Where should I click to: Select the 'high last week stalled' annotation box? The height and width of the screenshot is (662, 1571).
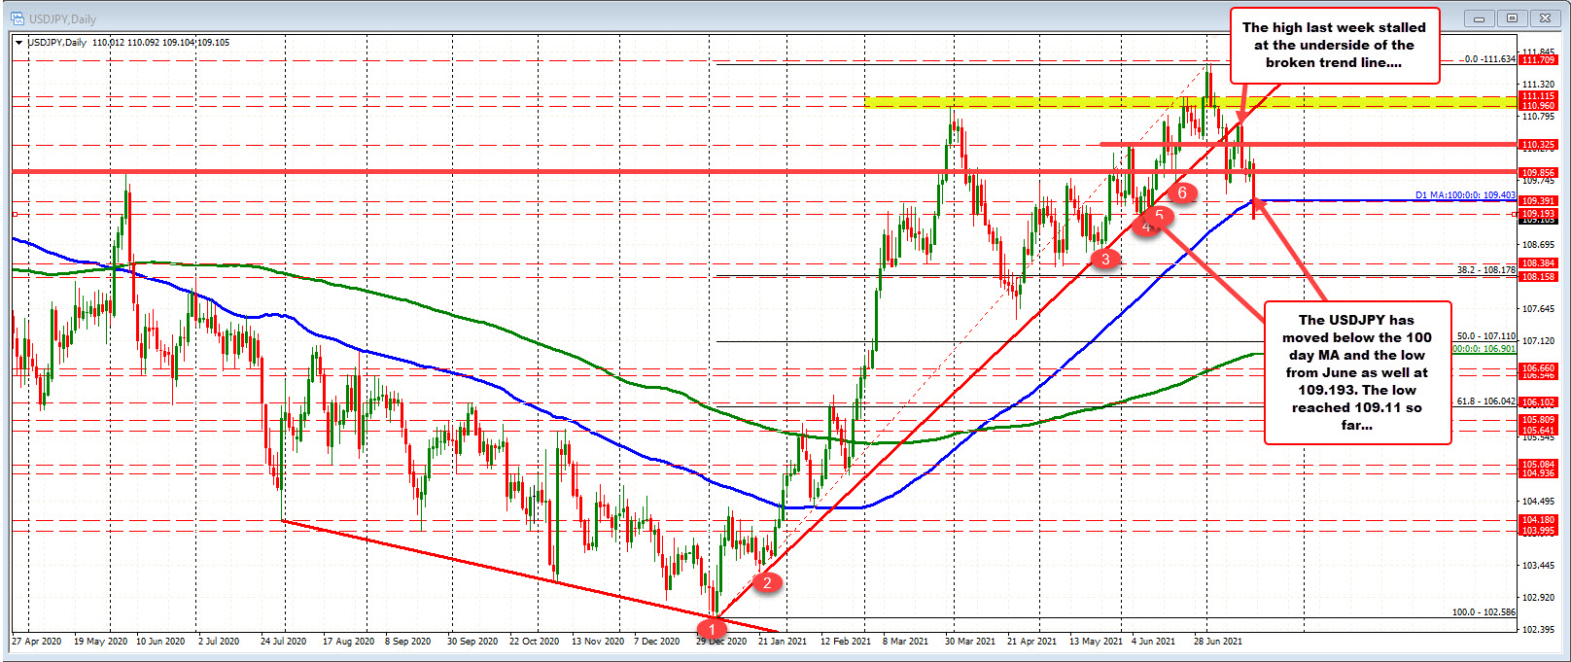pyautogui.click(x=1334, y=46)
